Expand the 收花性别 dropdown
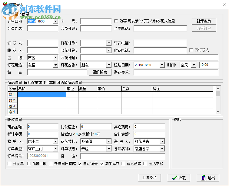Image resolution: width=229 pixels, height=186 pixels. [109, 50]
